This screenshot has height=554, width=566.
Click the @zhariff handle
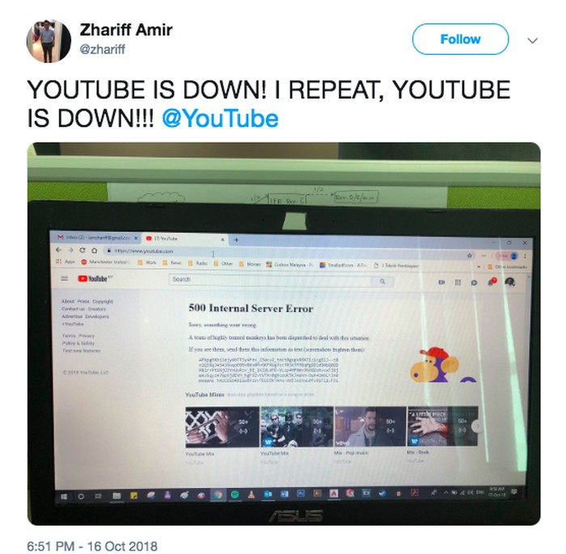pos(102,49)
